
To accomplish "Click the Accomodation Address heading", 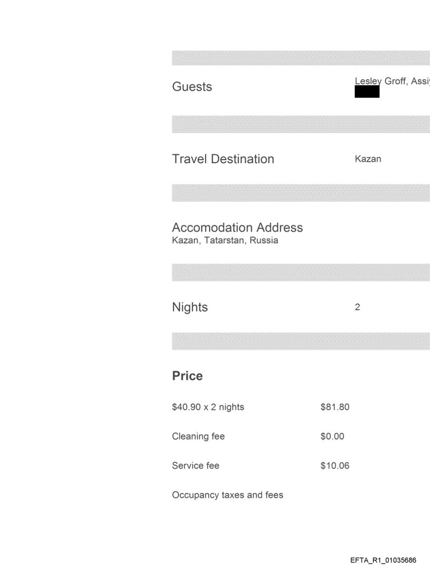I will pyautogui.click(x=237, y=227).
